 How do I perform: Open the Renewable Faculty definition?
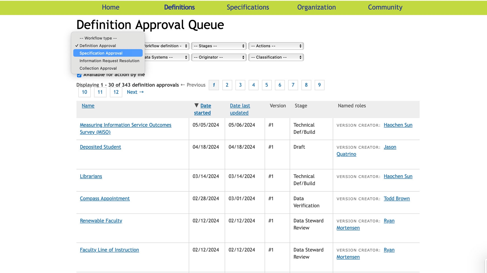click(x=101, y=221)
